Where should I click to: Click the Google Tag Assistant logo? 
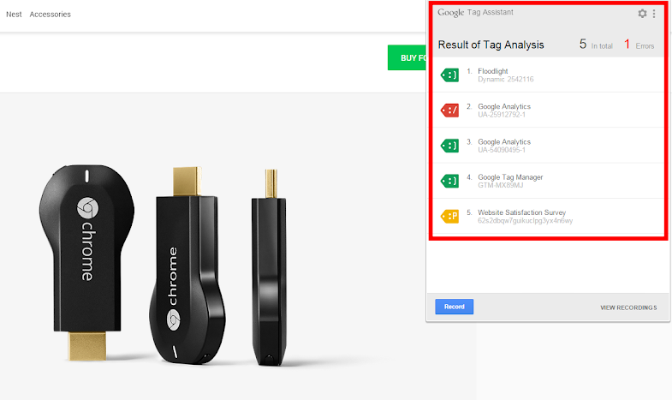pyautogui.click(x=475, y=13)
